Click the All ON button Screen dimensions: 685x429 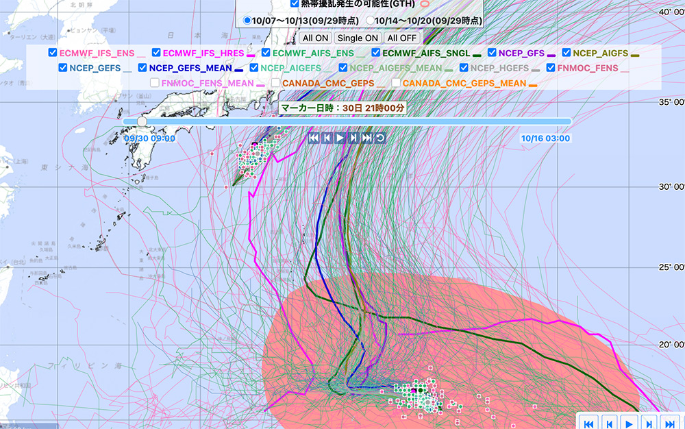pos(315,38)
